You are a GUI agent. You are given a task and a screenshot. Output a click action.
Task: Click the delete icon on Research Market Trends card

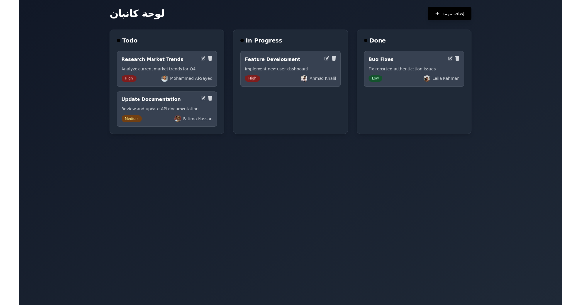[210, 58]
